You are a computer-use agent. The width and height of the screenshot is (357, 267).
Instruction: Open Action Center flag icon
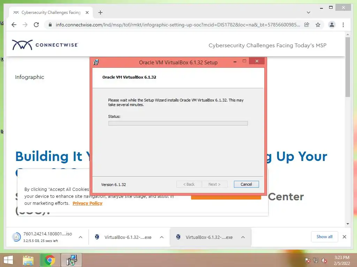tap(307, 260)
